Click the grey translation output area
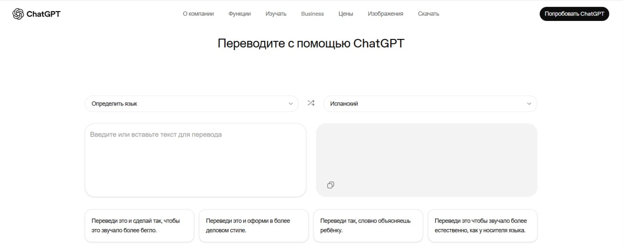The width and height of the screenshot is (623, 247). [427, 160]
